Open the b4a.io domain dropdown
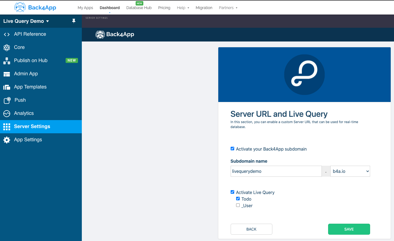394x241 pixels. 350,171
